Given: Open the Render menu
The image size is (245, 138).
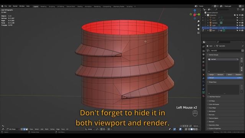Looking at the screenshot, I should click(x=15, y=6).
